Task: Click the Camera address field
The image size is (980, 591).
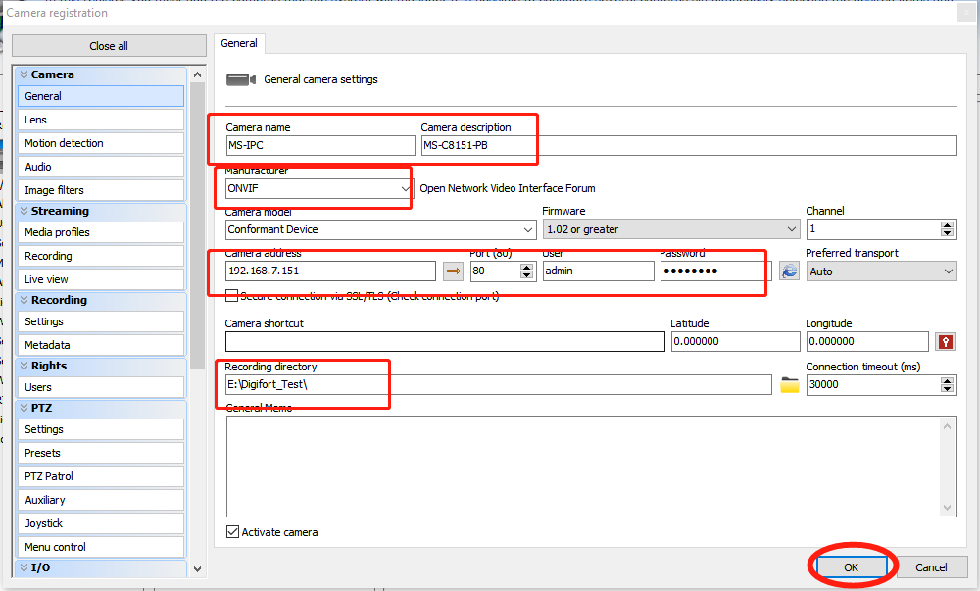Action: point(330,271)
